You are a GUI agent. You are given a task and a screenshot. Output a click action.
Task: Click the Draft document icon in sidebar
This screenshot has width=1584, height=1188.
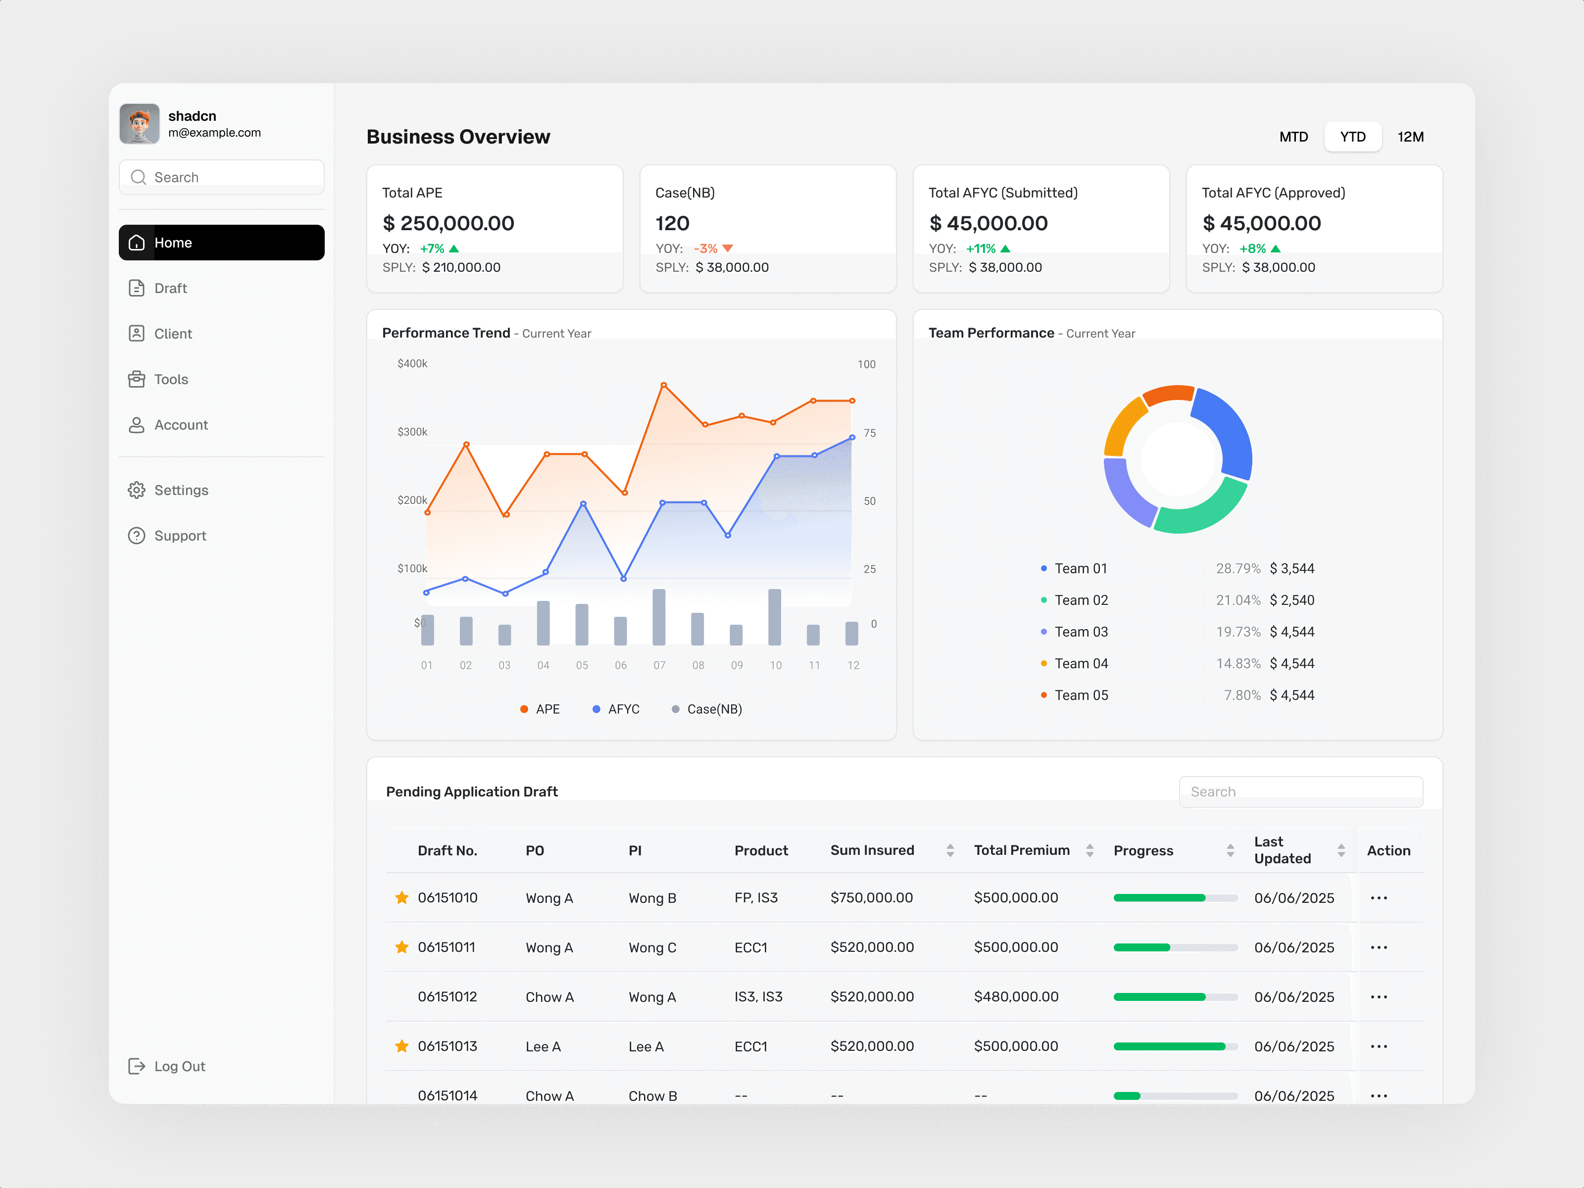(136, 288)
